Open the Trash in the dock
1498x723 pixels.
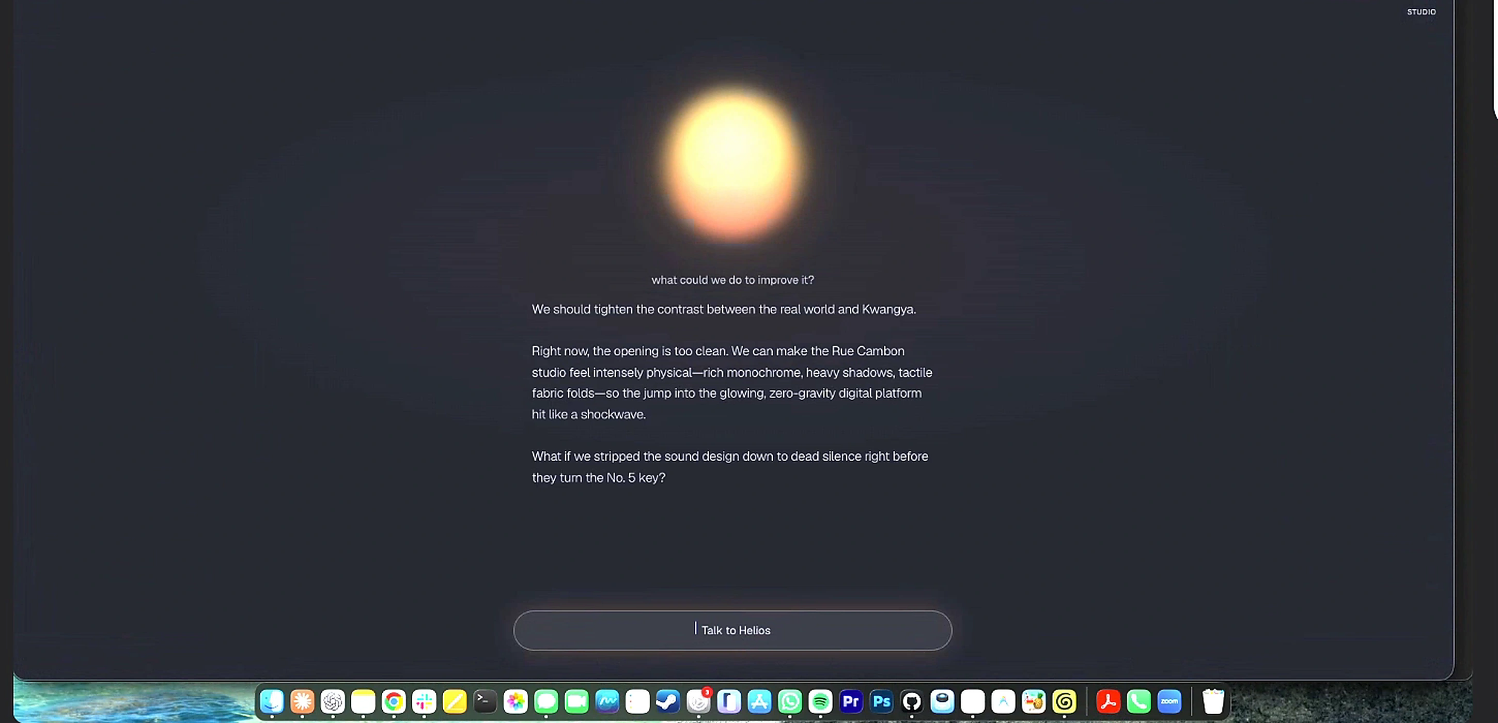point(1213,701)
